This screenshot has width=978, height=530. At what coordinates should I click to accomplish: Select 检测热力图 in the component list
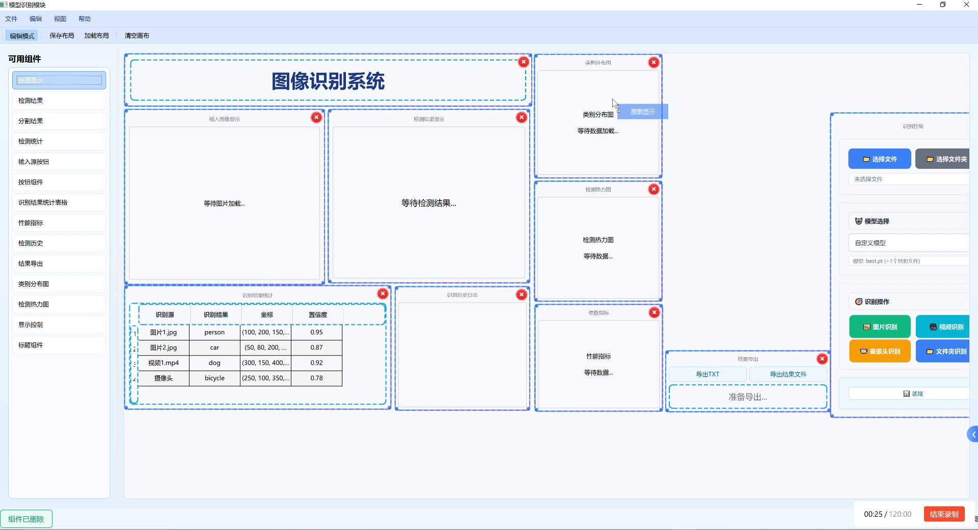pos(59,304)
